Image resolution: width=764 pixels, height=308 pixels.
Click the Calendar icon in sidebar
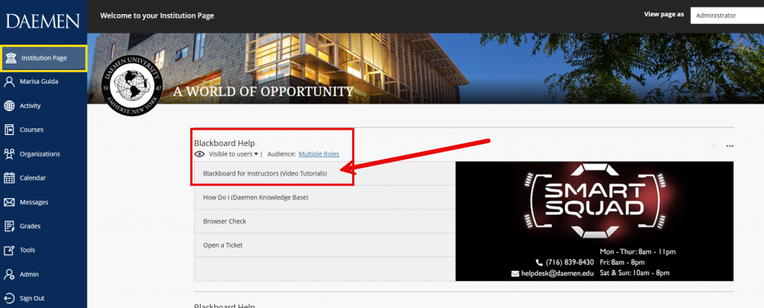9,178
